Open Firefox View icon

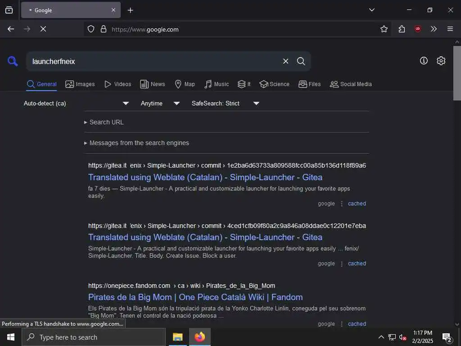pos(9,10)
